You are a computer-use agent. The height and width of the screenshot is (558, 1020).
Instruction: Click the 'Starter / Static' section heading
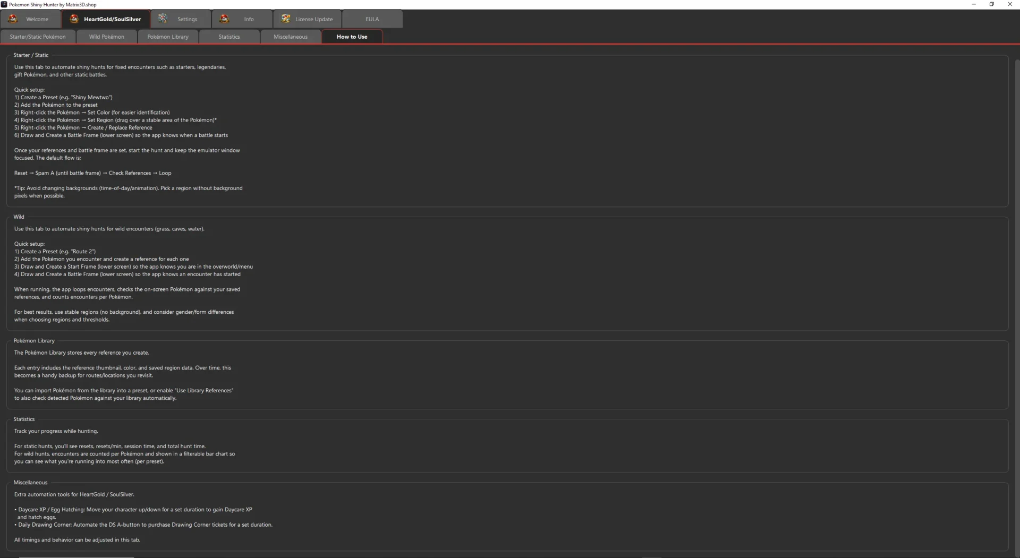pos(31,55)
